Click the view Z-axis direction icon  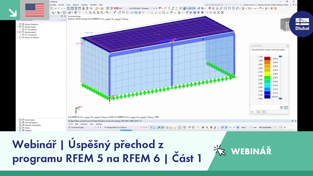click(233, 8)
